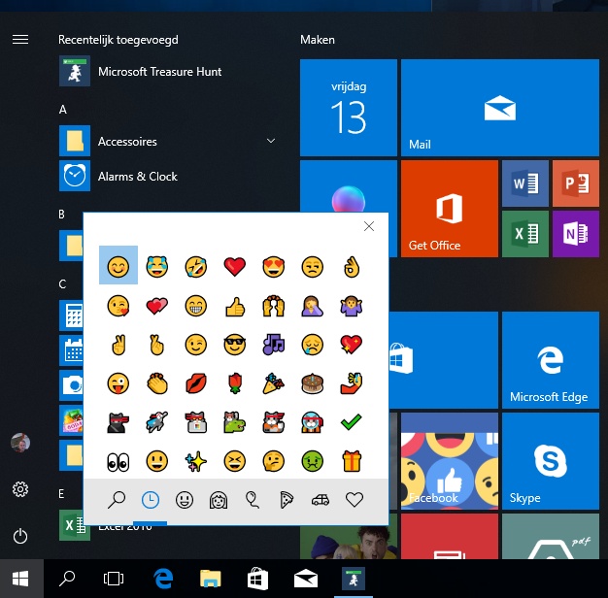Screen dimensions: 608x598
Task: Choose the purple music notes emoji
Action: (x=274, y=345)
